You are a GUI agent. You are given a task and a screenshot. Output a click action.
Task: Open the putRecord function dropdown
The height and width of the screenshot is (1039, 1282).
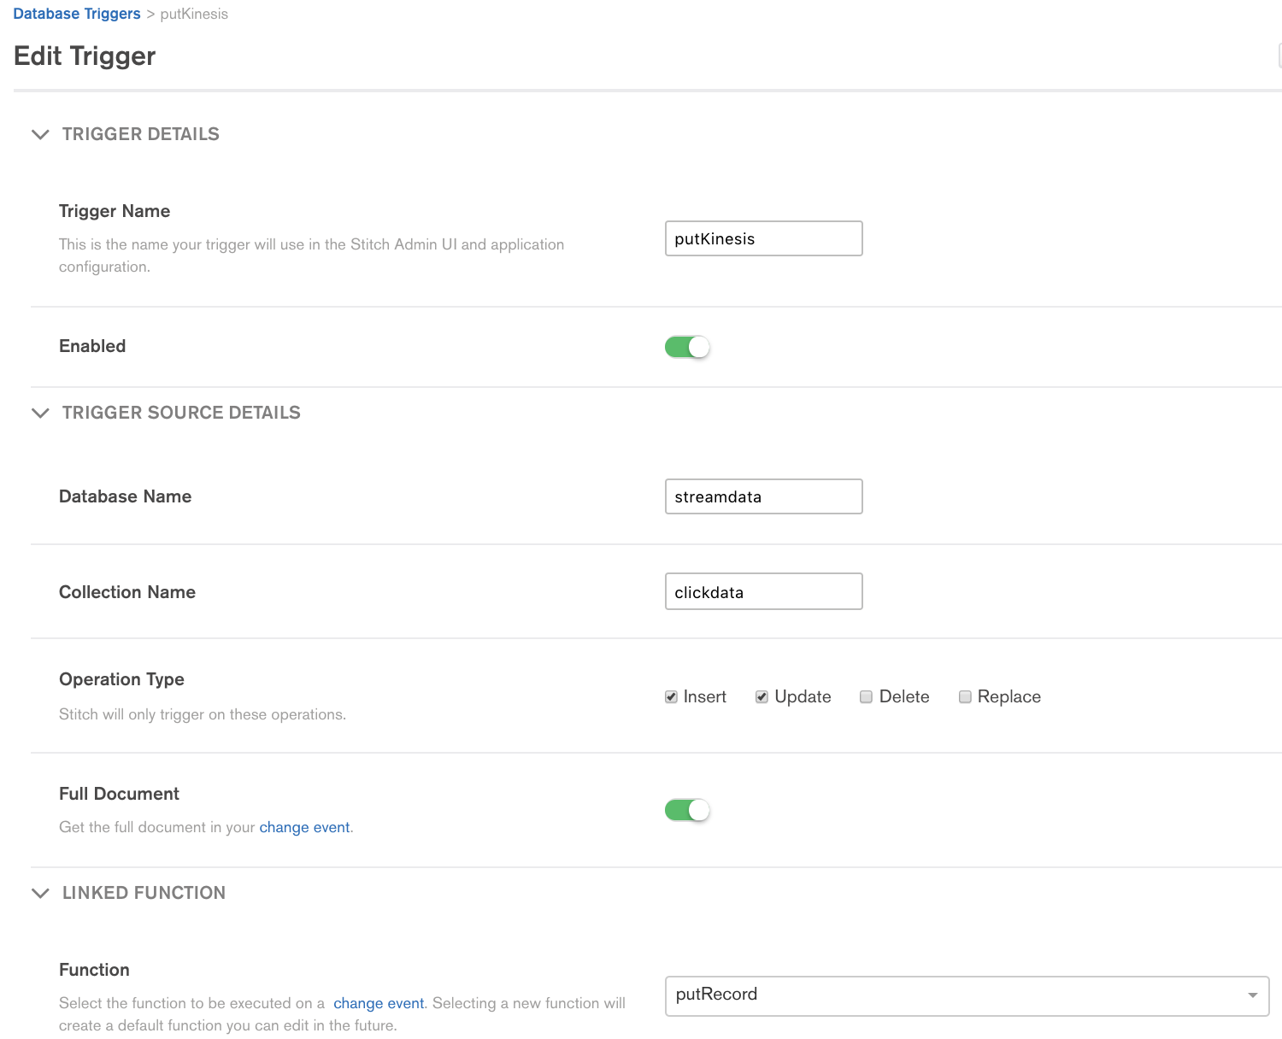967,995
